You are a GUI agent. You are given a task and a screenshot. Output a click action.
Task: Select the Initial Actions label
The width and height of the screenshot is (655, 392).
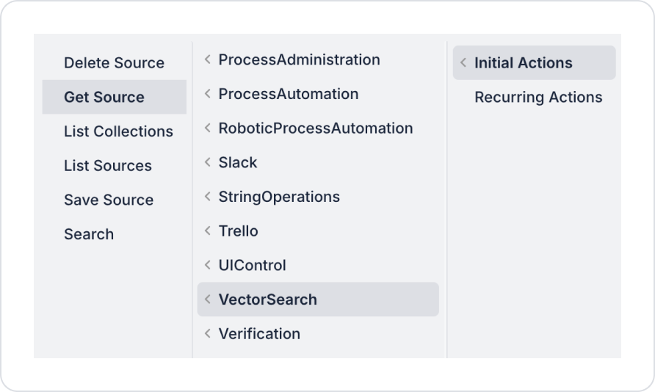click(523, 63)
